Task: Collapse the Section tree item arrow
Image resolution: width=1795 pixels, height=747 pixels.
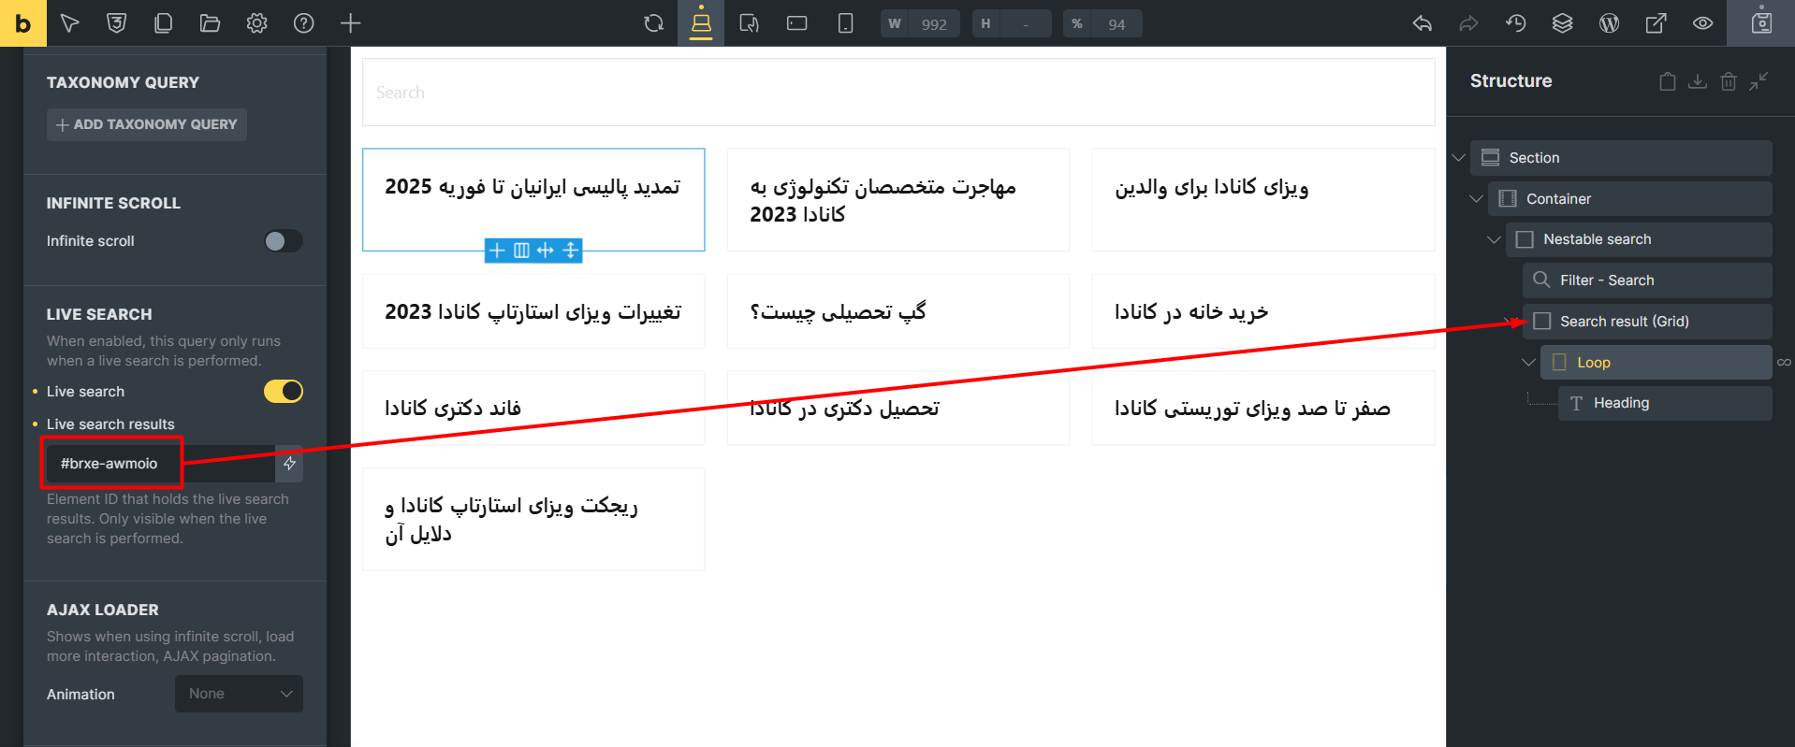Action: [x=1458, y=157]
